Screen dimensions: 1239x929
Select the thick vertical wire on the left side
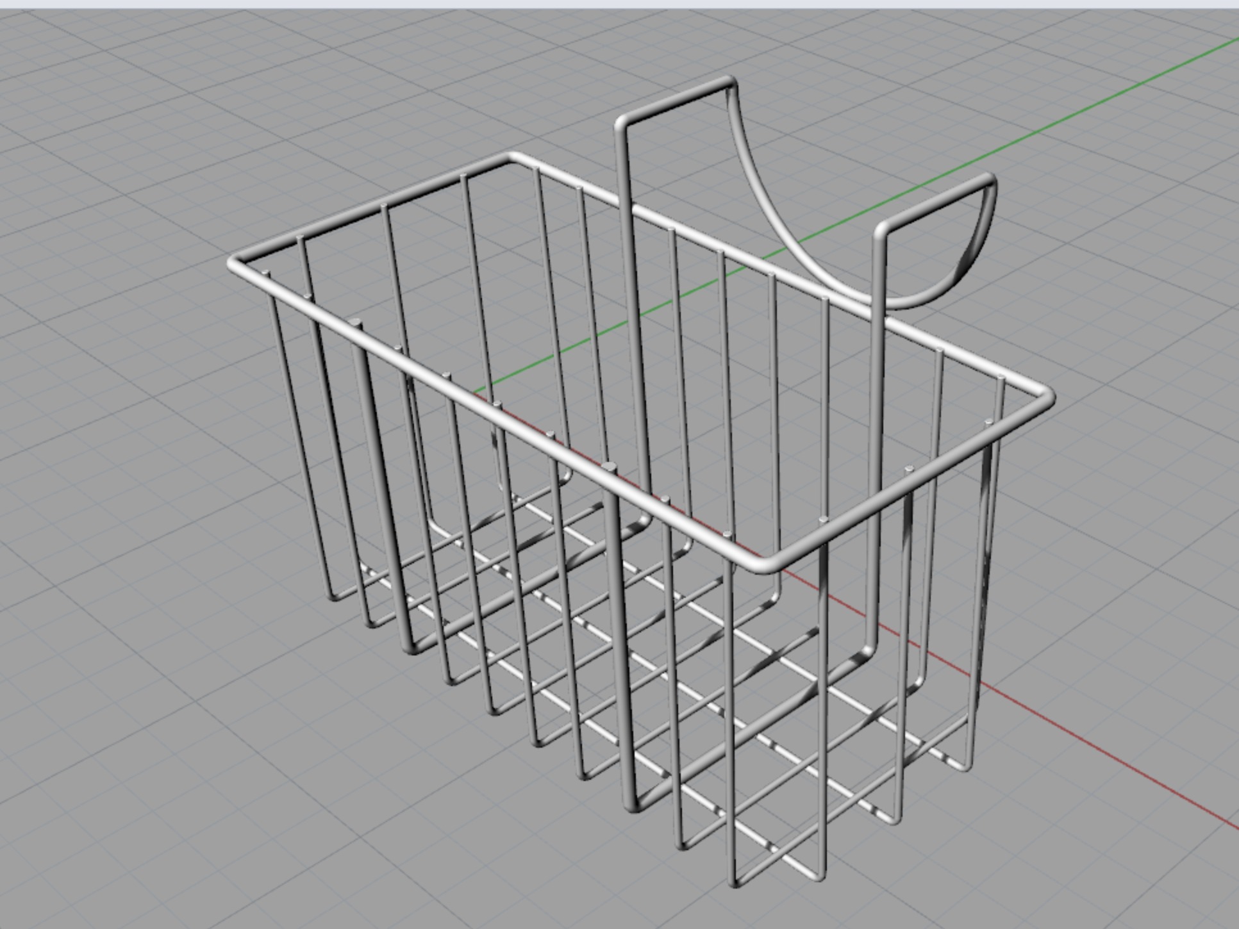[383, 487]
